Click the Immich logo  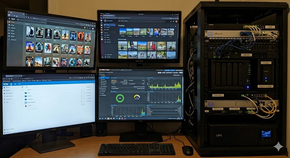pyautogui.click(x=108, y=21)
